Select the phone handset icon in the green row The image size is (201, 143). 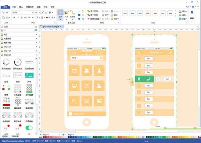149,79
